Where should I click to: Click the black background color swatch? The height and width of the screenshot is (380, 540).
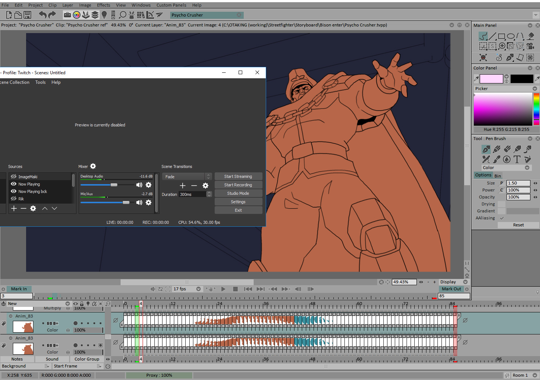pos(522,79)
